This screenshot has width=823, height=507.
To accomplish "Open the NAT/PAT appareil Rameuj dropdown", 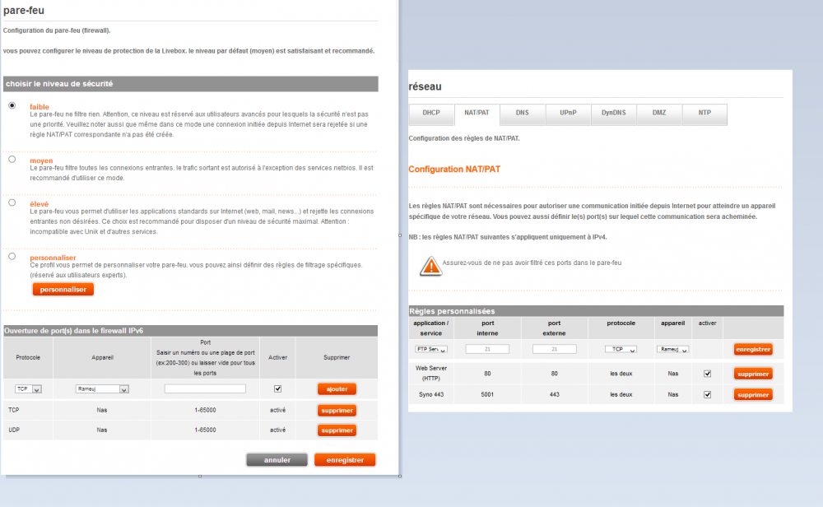I will tap(672, 349).
